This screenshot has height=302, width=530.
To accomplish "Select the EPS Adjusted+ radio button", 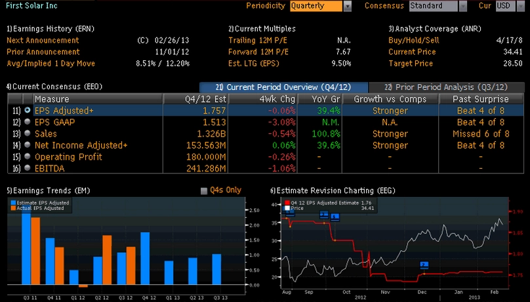I will [28, 110].
